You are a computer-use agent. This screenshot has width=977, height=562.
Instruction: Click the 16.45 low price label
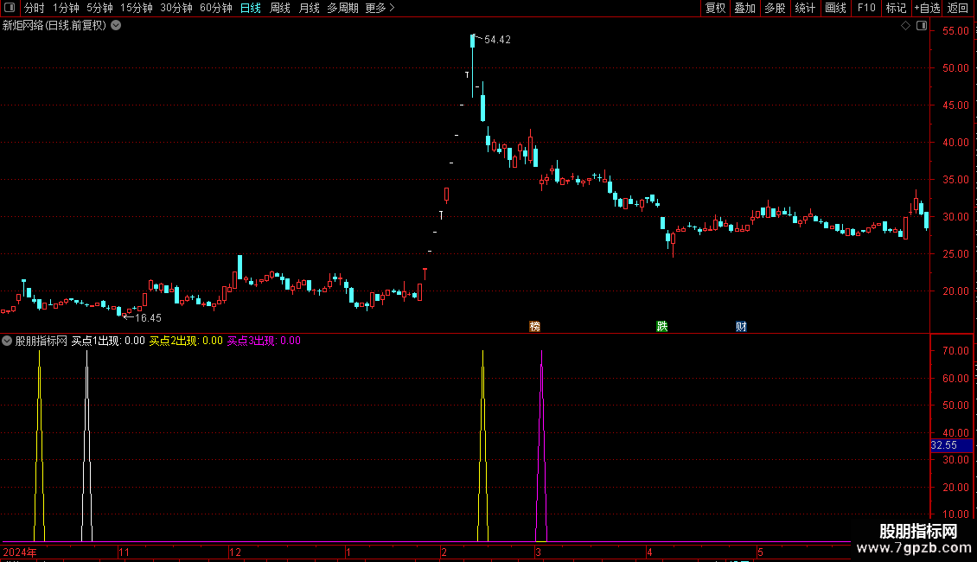[x=149, y=318]
